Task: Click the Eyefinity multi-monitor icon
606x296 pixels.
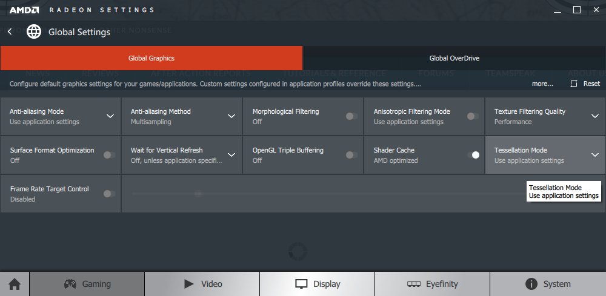Action: (x=413, y=284)
